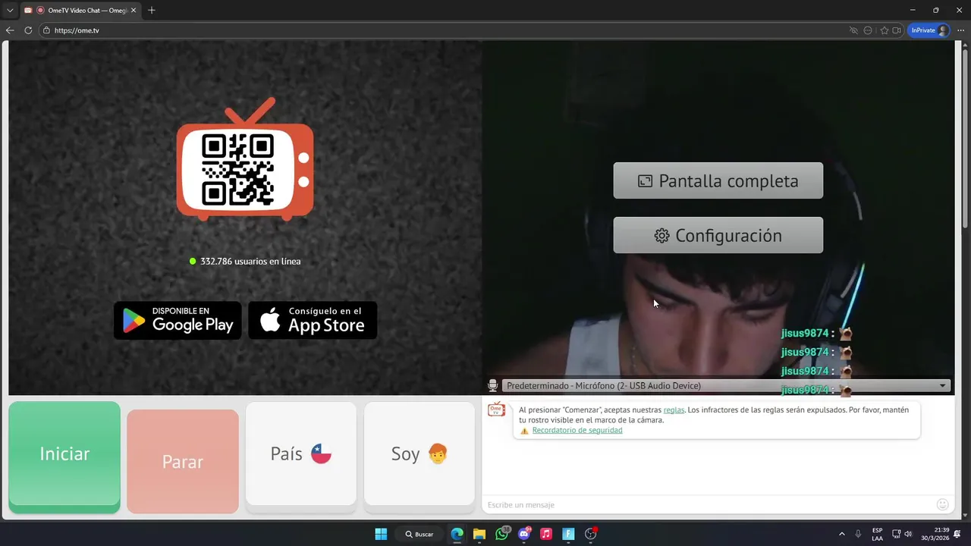Image resolution: width=971 pixels, height=546 pixels.
Task: Click the volume speaker tray icon
Action: (x=908, y=534)
